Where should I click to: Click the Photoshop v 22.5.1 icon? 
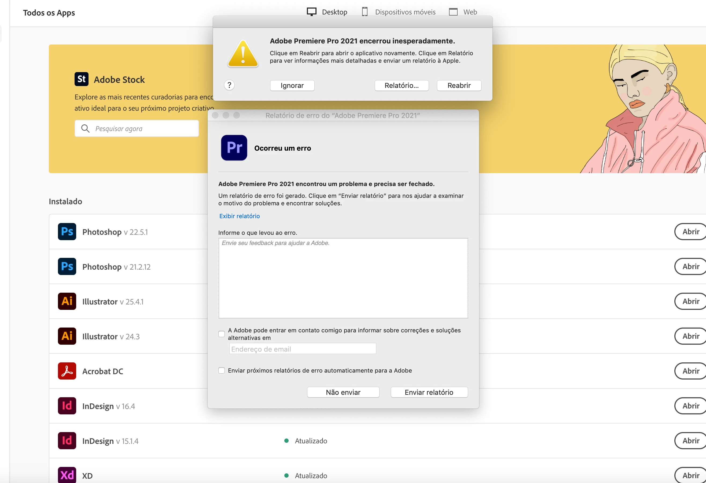click(67, 232)
